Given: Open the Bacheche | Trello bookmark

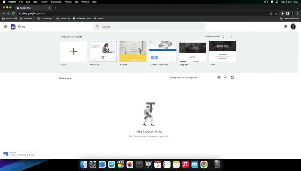Looking at the screenshot, I should coord(82,19).
